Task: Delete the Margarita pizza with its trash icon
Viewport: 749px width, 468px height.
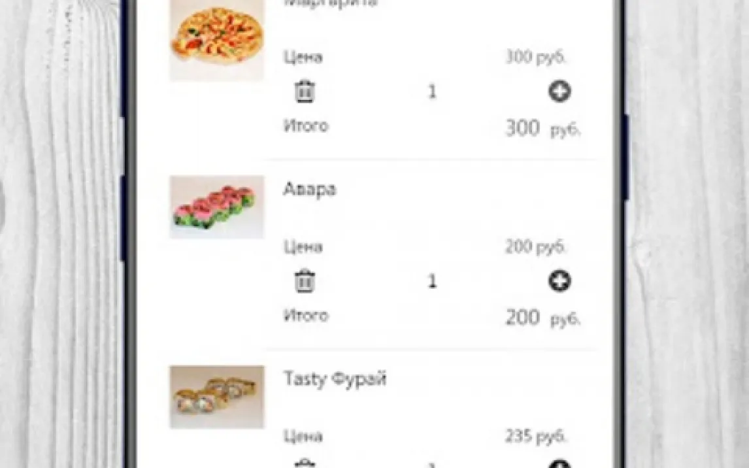Action: (x=305, y=92)
